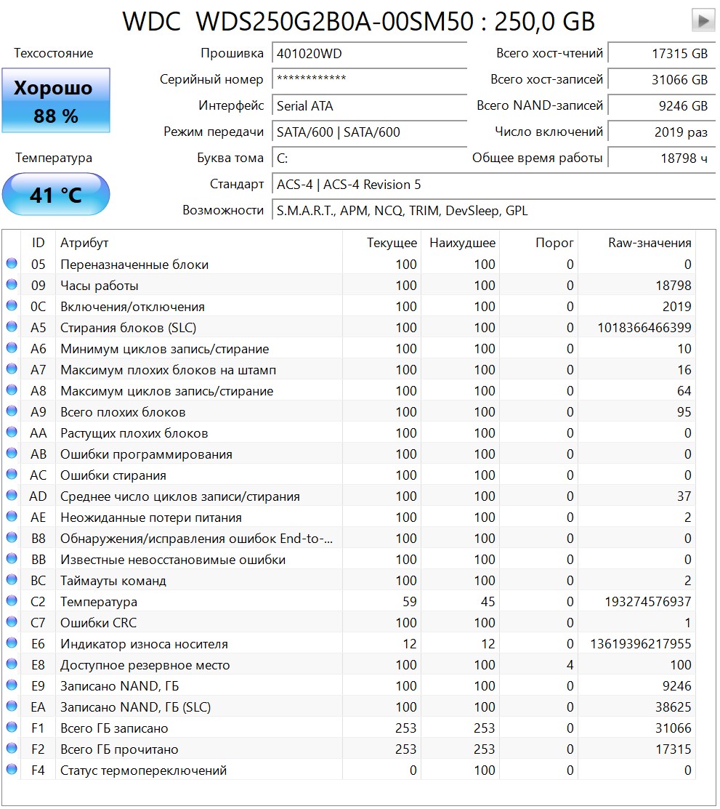720x809 pixels.
Task: Open the Хорошо 88 % health status button
Action: click(x=56, y=100)
